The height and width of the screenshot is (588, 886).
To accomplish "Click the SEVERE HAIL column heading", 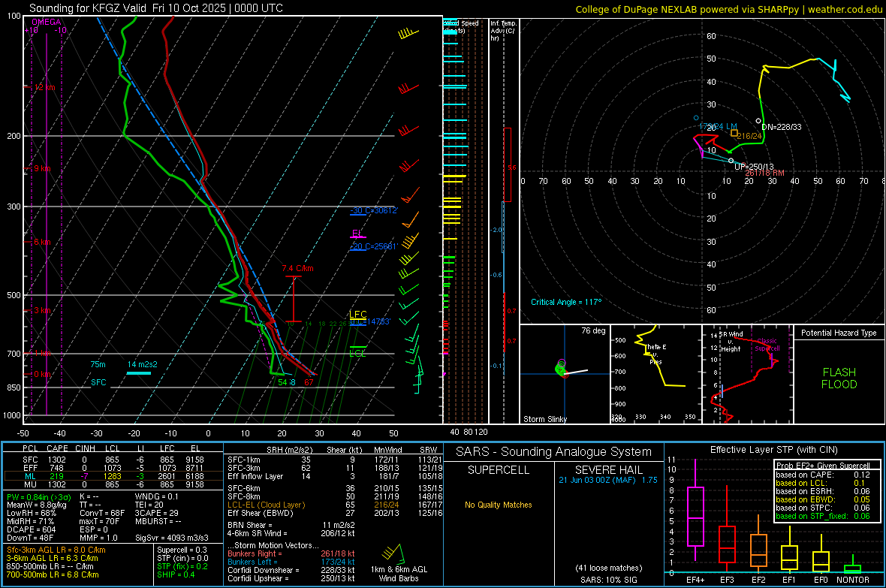I will click(x=608, y=470).
